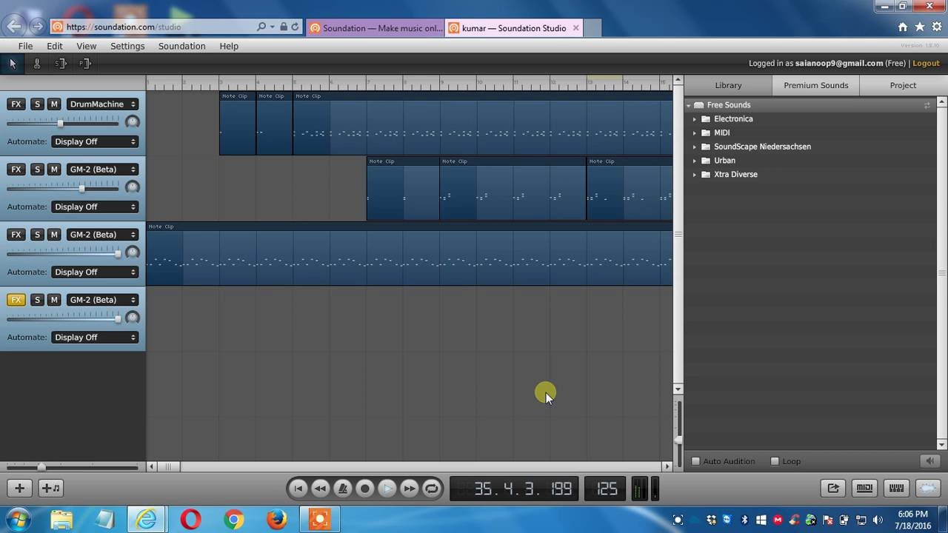Enable the Auto Audition checkbox
The image size is (948, 533).
(695, 461)
